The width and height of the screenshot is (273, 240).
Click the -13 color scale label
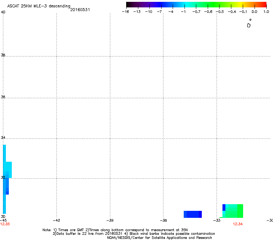pos(137,12)
